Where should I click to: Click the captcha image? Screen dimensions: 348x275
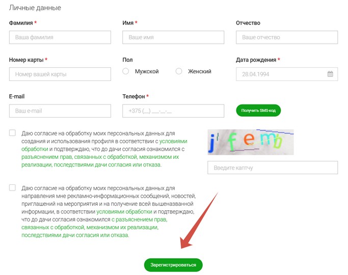251,142
